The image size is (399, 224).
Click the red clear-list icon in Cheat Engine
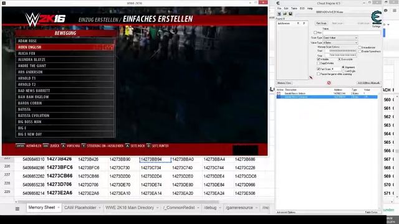[329, 83]
